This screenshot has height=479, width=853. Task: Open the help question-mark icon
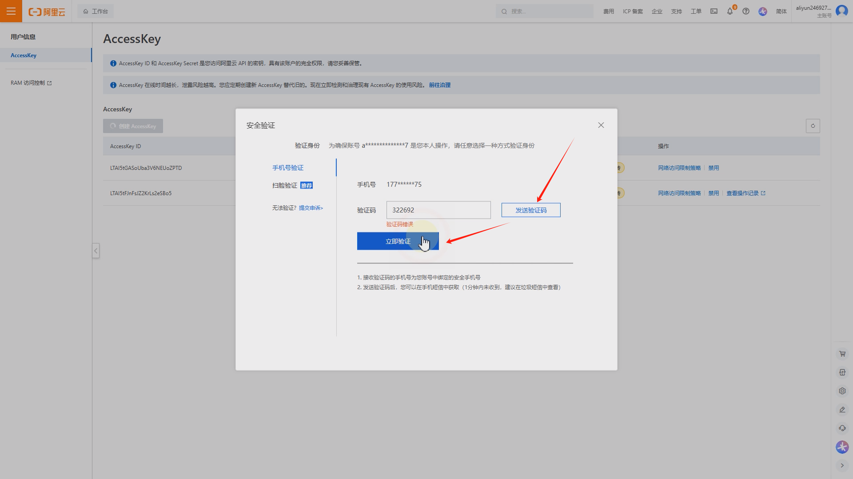pos(746,12)
